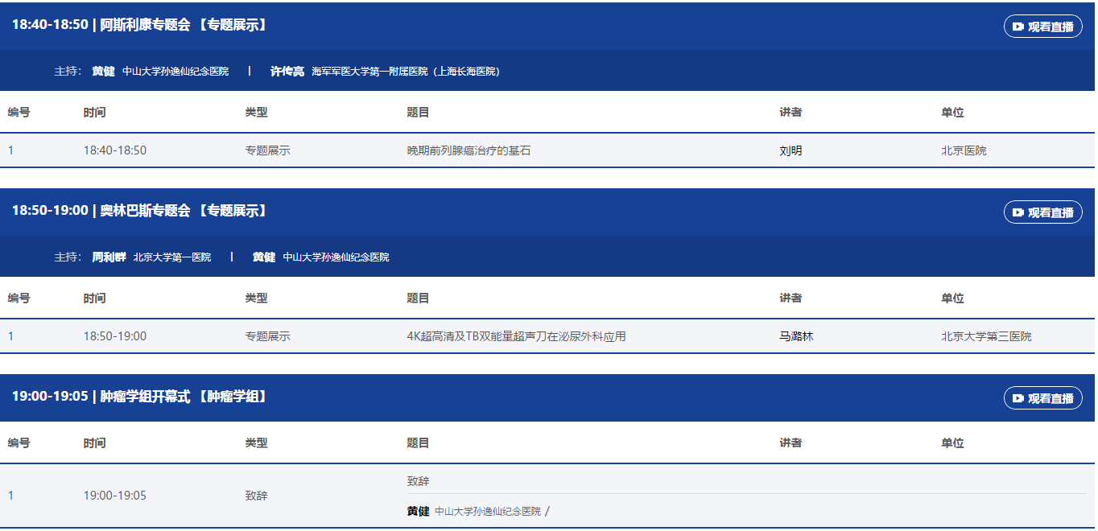Screen dimensions: 1098x531
Task: Select the 北京大学第三医院 affiliation cell
Action: coord(986,336)
